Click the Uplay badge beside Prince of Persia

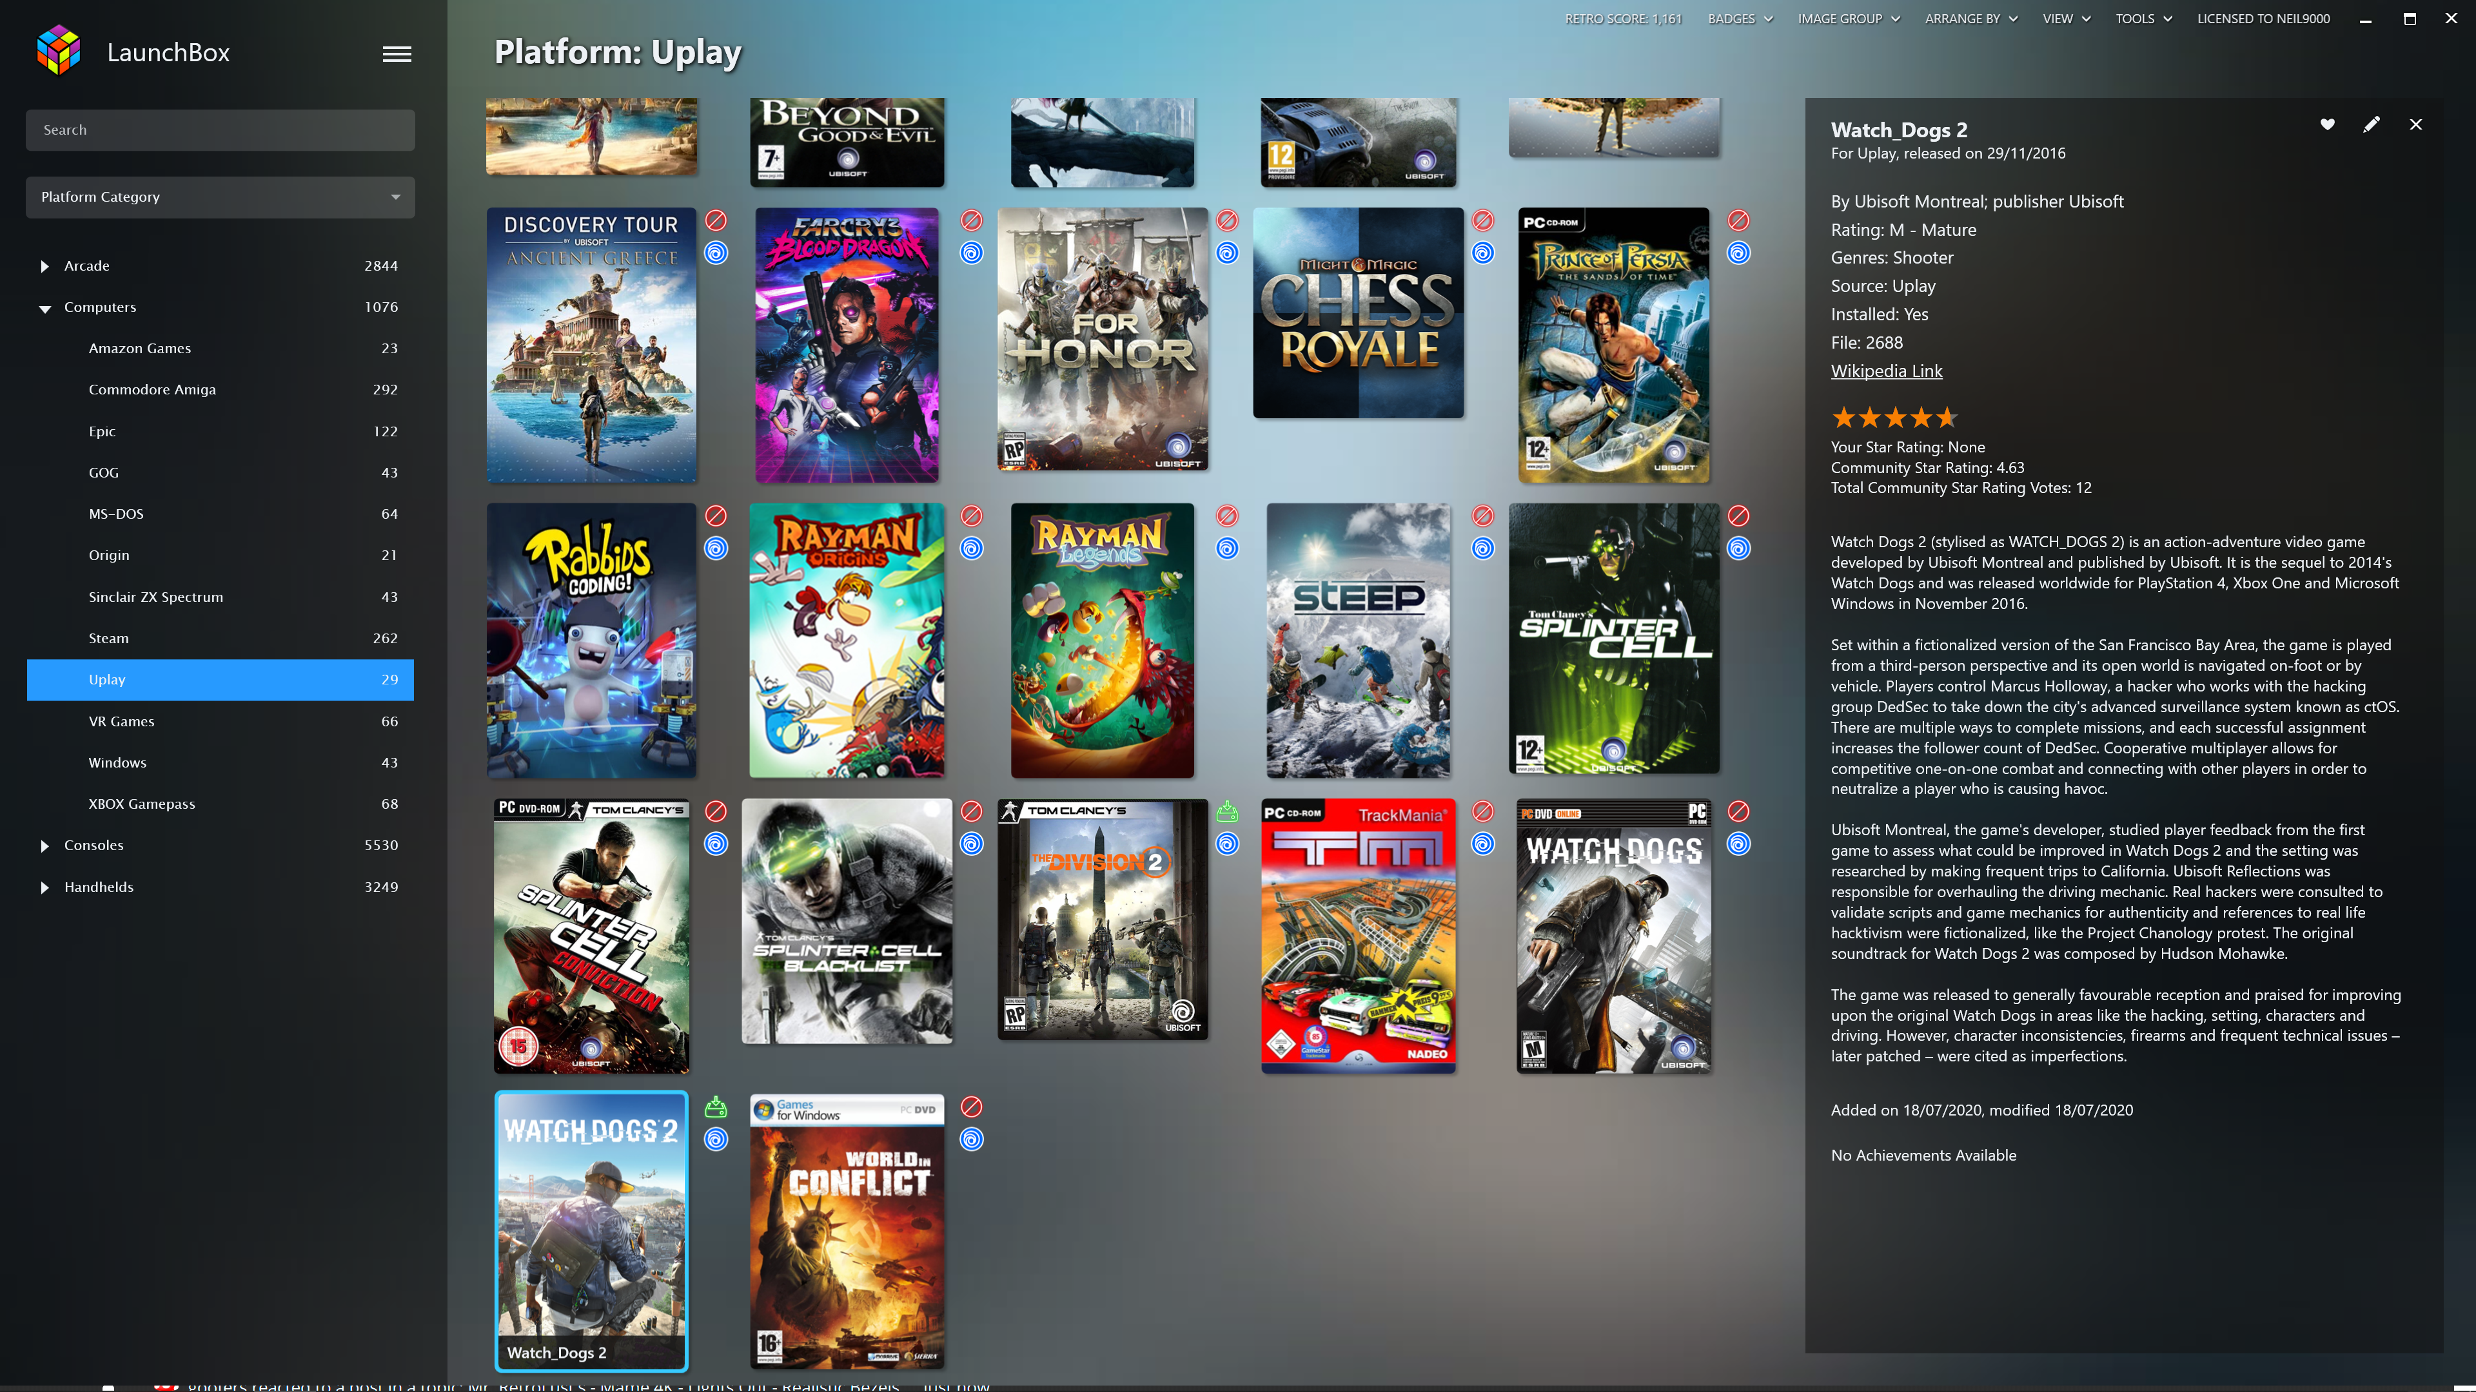[1739, 253]
